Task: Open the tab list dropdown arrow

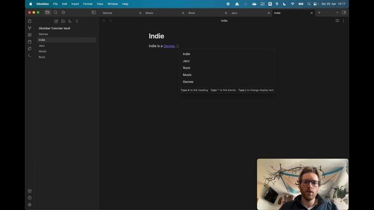Action: [x=337, y=13]
